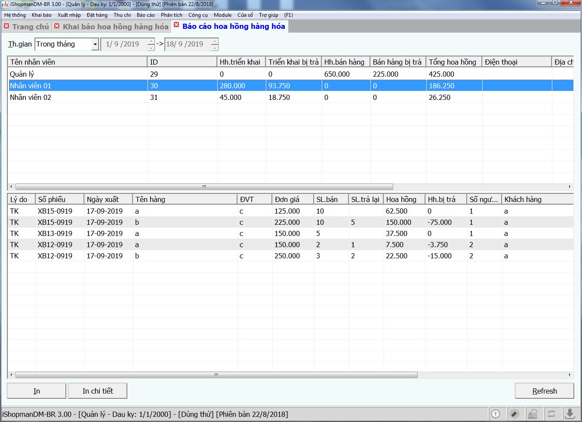Click the cloud drive icon in status bar

point(533,414)
